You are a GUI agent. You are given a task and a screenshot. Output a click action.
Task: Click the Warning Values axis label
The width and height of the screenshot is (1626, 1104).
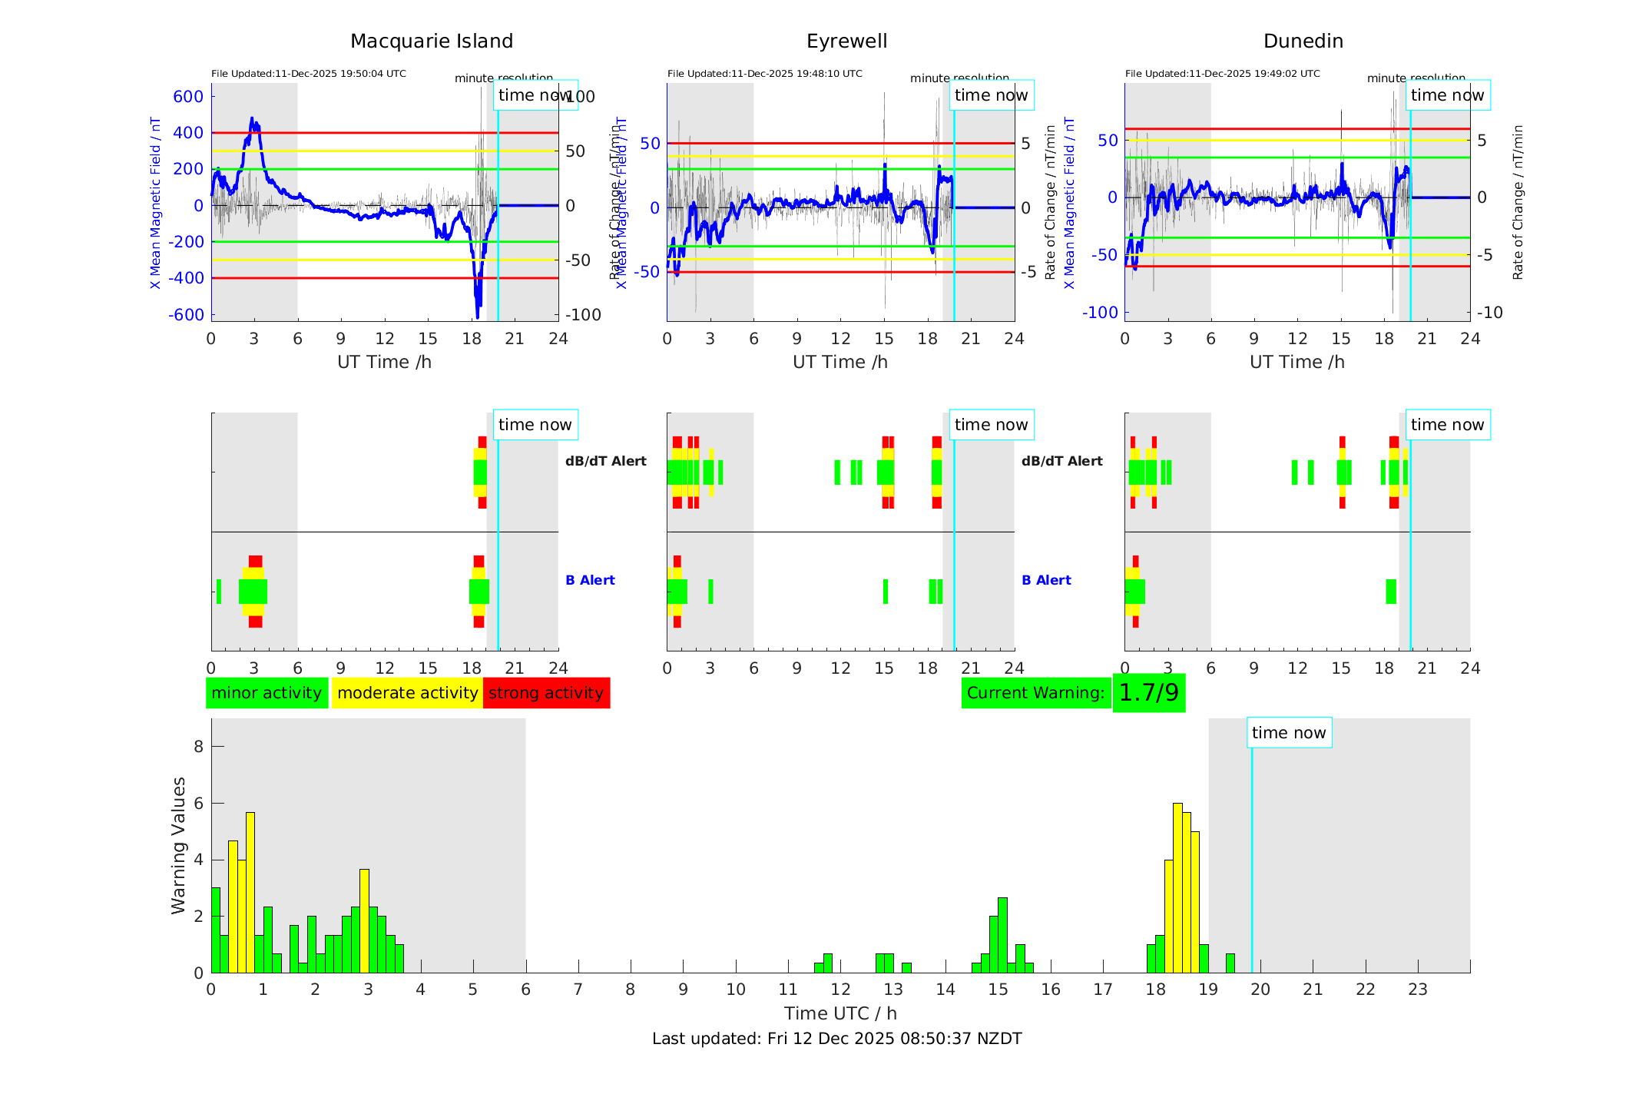click(179, 845)
